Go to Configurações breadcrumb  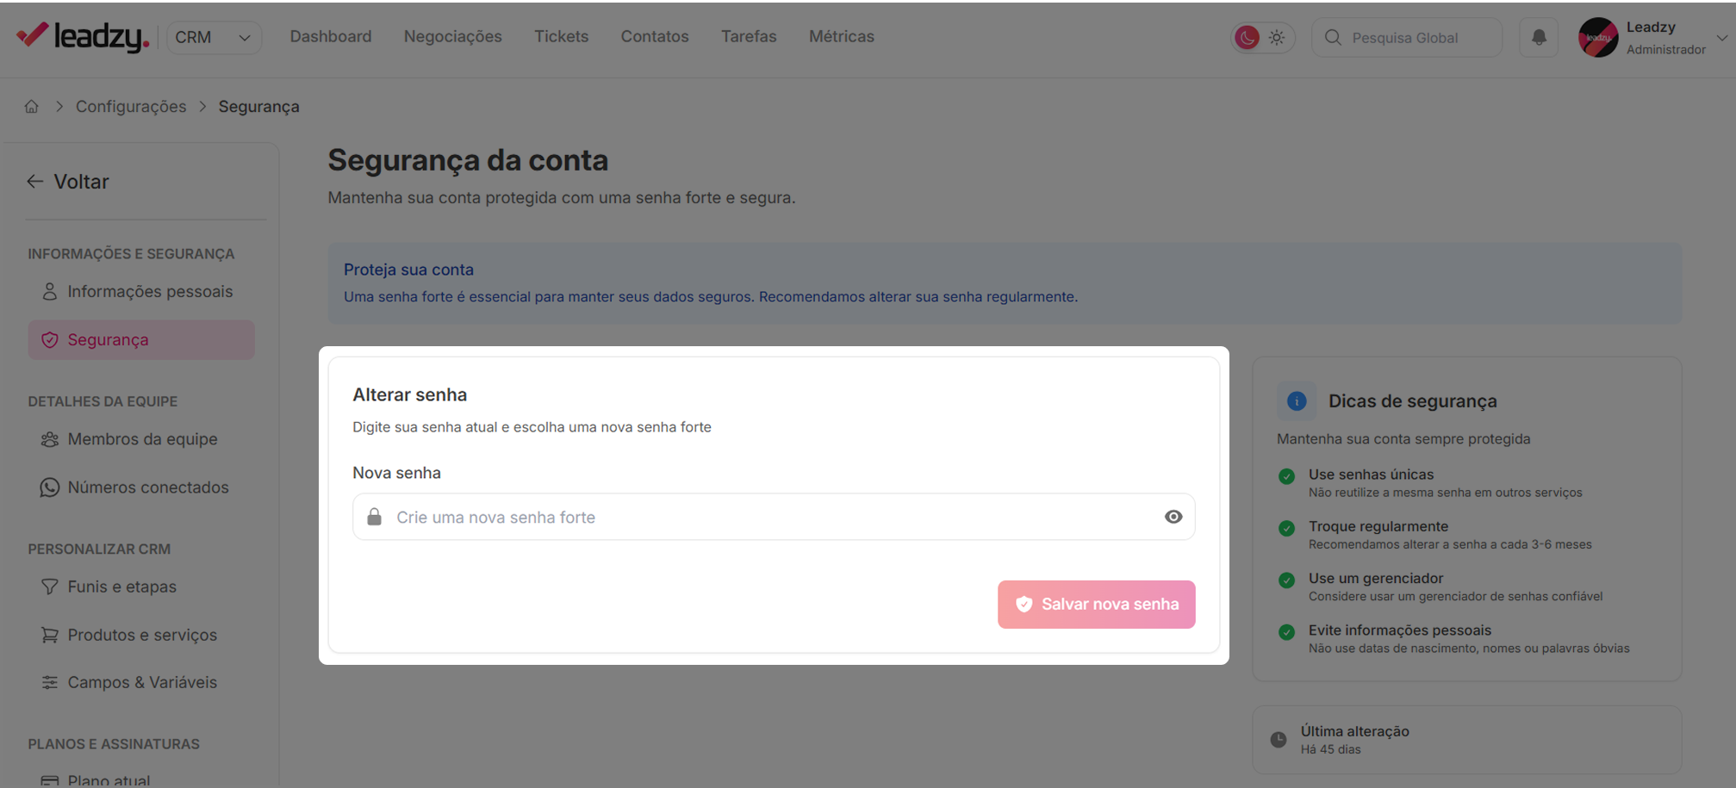(x=131, y=106)
